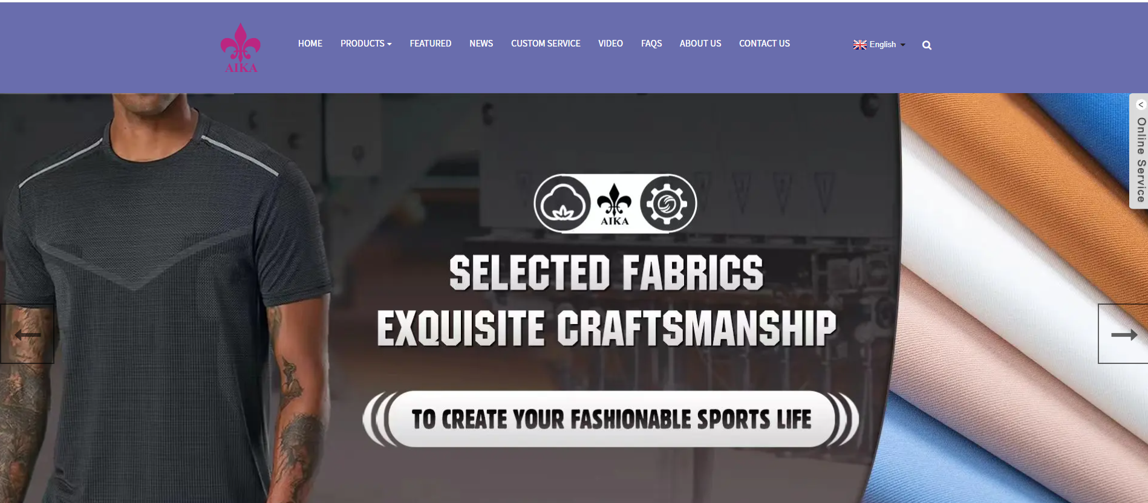Click the UK flag icon
The image size is (1148, 503).
[x=859, y=45]
